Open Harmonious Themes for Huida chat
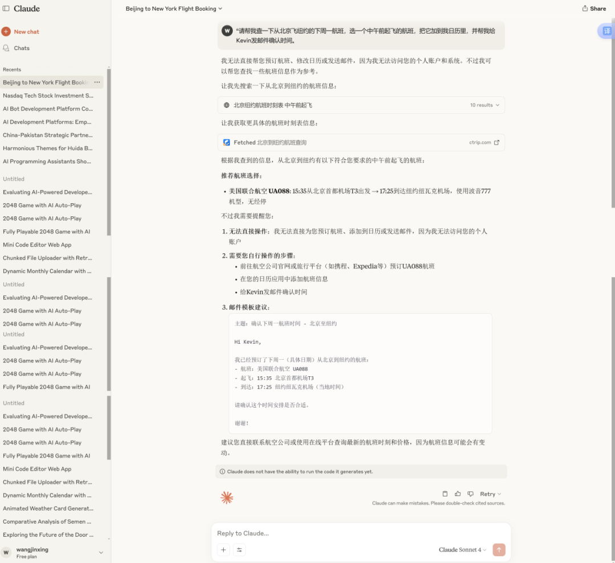This screenshot has height=563, width=615. point(48,148)
